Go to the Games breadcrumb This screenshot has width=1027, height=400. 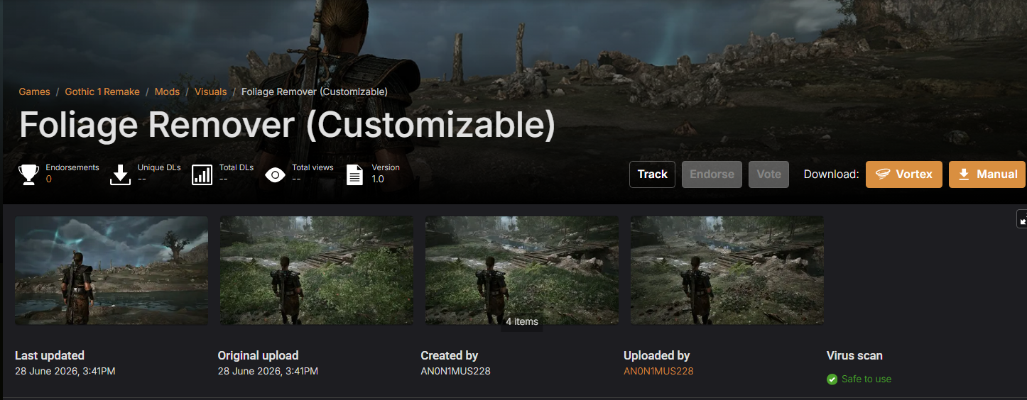[34, 92]
